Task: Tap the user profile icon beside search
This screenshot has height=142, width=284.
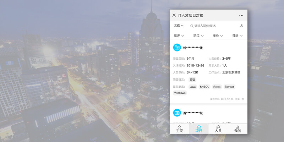Action: coord(242,26)
